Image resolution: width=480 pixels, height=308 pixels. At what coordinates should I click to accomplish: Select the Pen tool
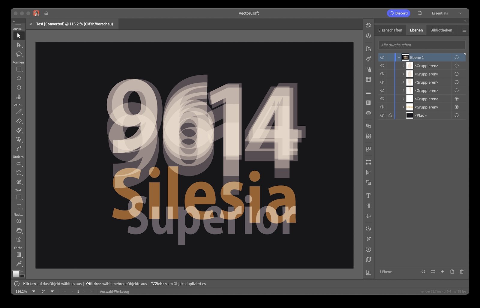[19, 139]
